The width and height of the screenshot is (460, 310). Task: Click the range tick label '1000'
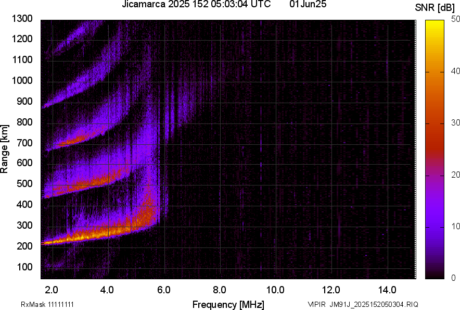pos(22,80)
